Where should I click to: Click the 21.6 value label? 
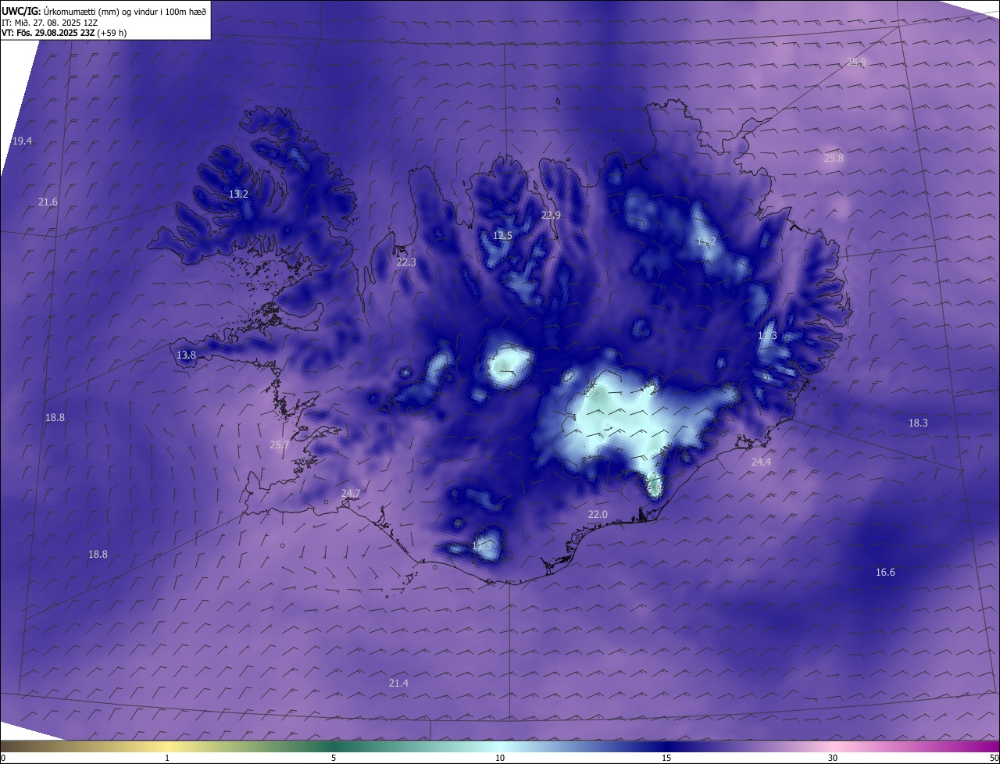(x=48, y=202)
